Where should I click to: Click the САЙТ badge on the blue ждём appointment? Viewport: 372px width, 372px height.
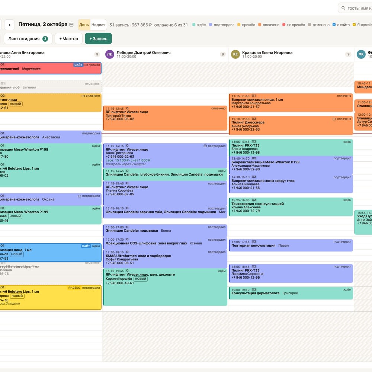pyautogui.click(x=86, y=246)
